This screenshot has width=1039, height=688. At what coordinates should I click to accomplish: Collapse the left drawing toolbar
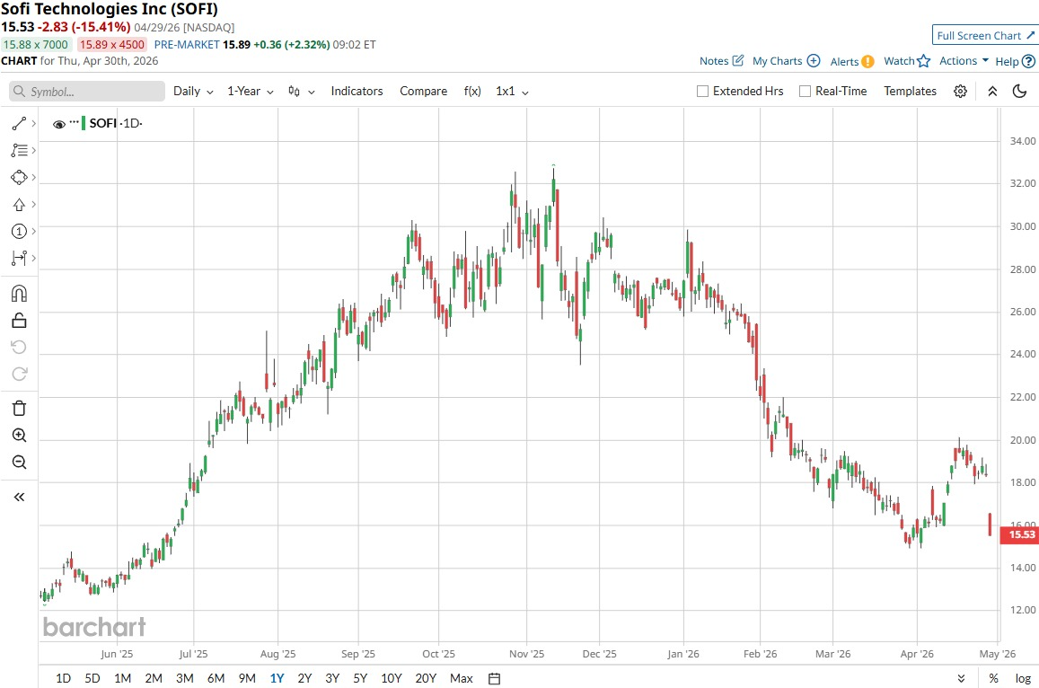tap(19, 497)
